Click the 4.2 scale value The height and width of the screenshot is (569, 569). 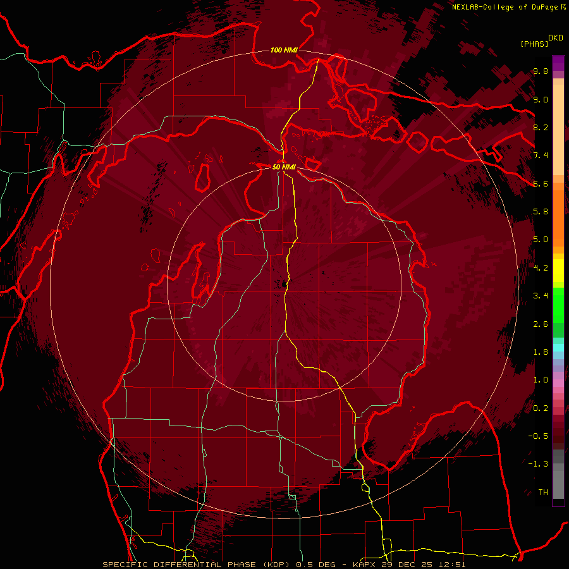click(x=541, y=268)
